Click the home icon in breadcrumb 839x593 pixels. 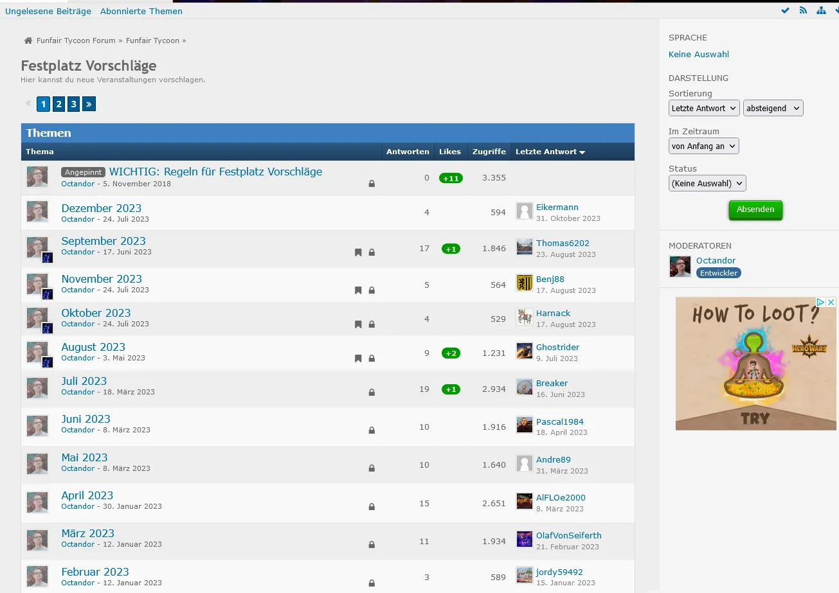coord(28,40)
